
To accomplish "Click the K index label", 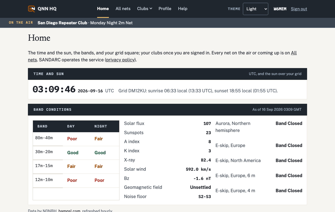I will pos(132,151).
